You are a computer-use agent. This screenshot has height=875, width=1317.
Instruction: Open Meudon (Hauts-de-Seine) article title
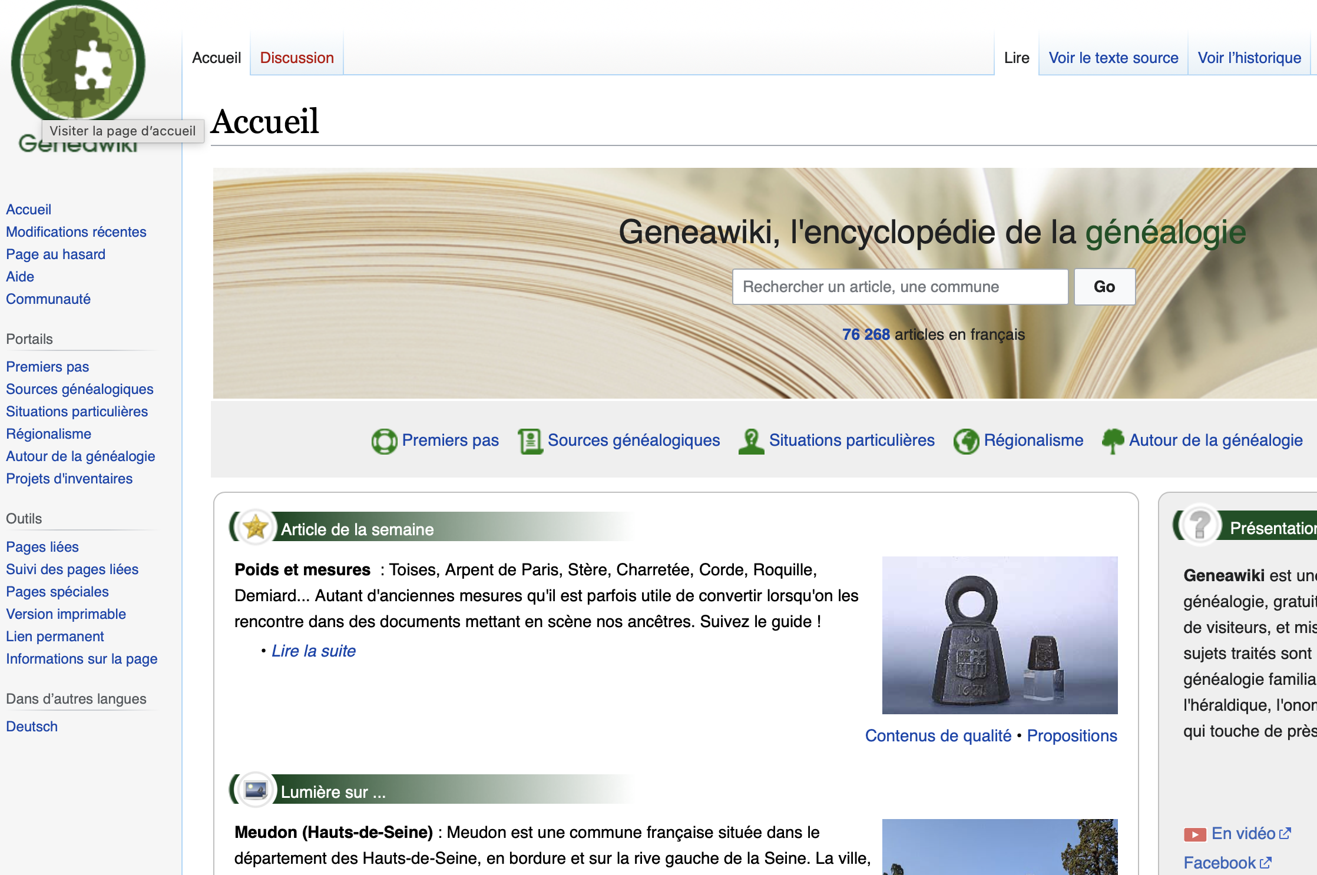pos(333,833)
